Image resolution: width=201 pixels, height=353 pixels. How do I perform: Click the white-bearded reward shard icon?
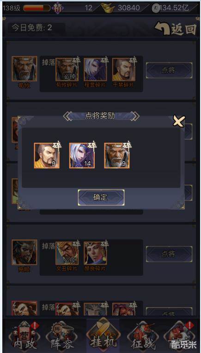click(117, 155)
